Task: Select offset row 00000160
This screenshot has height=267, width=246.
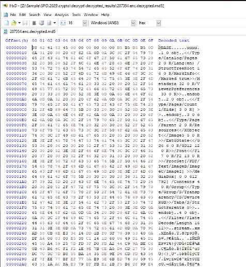Action: (17, 161)
